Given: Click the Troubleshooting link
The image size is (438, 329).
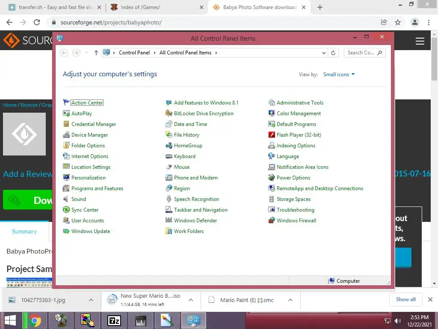Looking at the screenshot, I should click(x=295, y=210).
